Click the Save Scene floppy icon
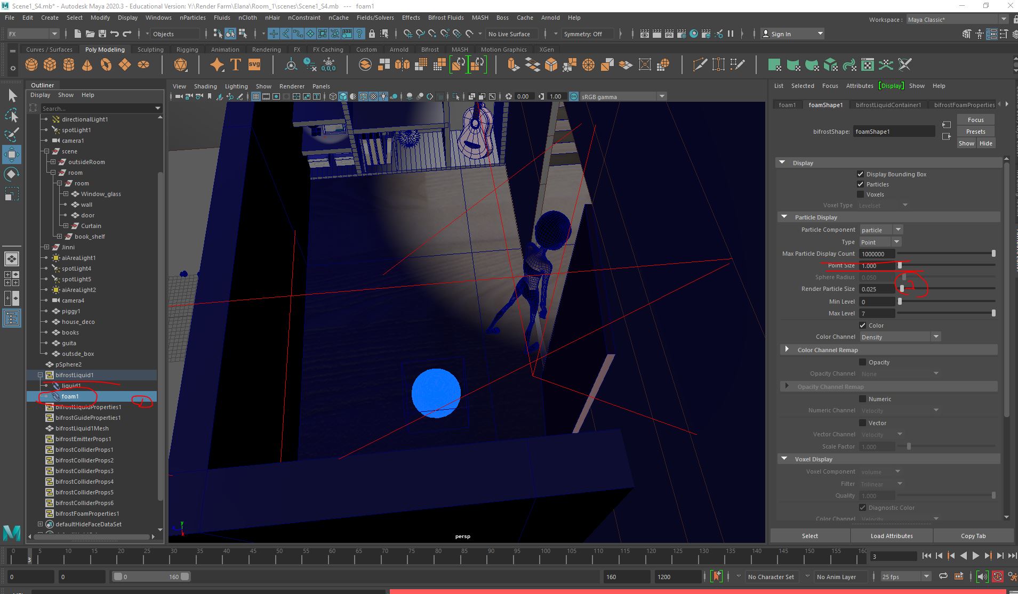The width and height of the screenshot is (1018, 594). point(101,34)
